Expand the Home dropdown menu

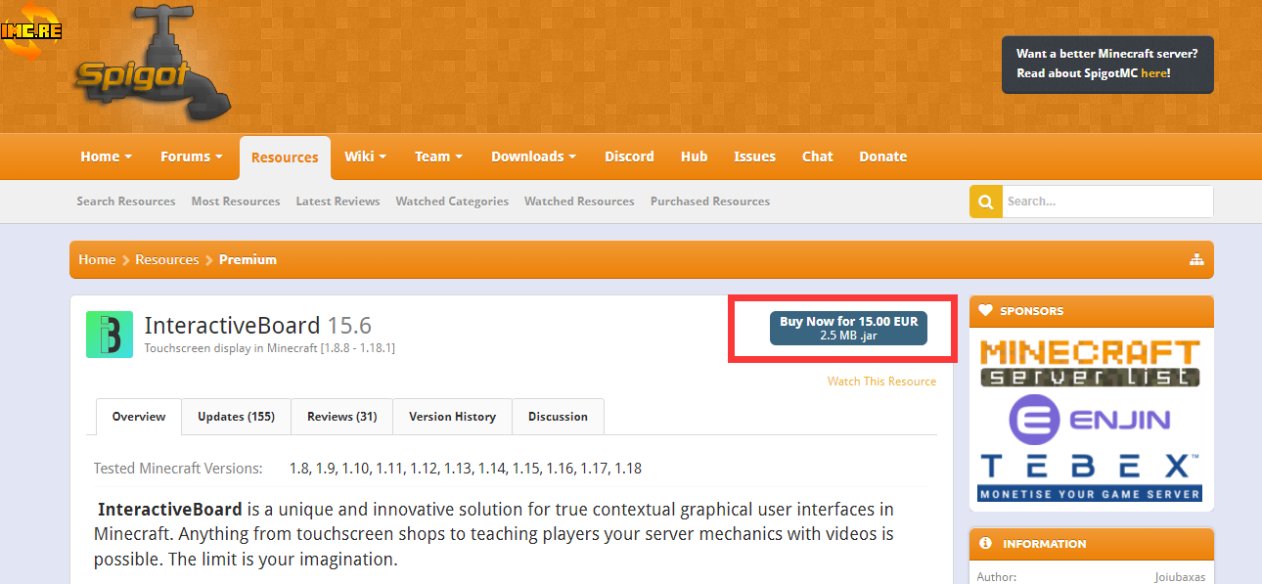(x=106, y=157)
